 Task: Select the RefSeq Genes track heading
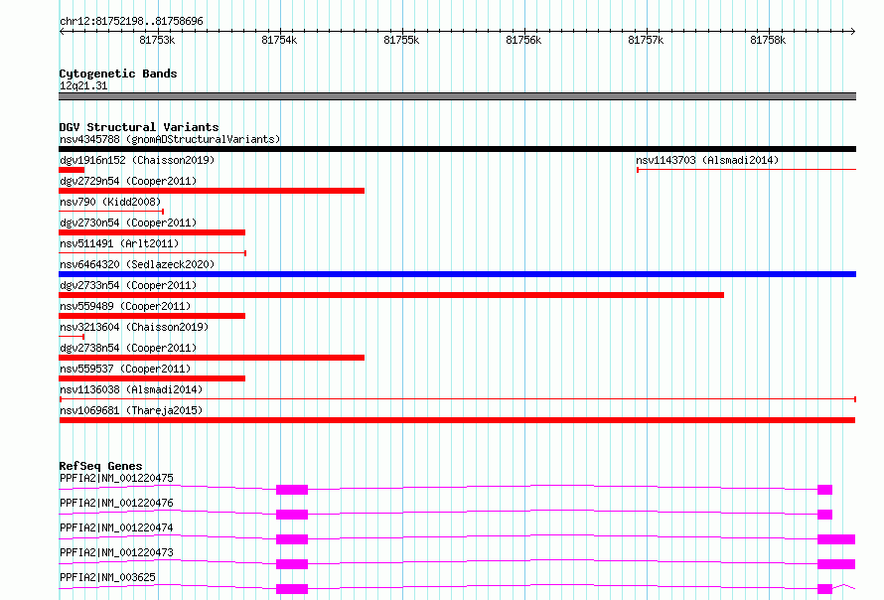tap(100, 466)
